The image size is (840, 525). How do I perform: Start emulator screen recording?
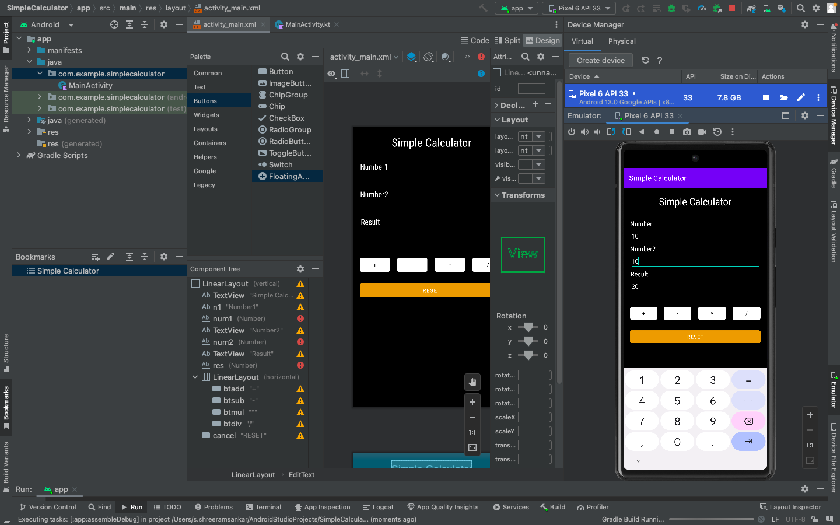(x=702, y=132)
